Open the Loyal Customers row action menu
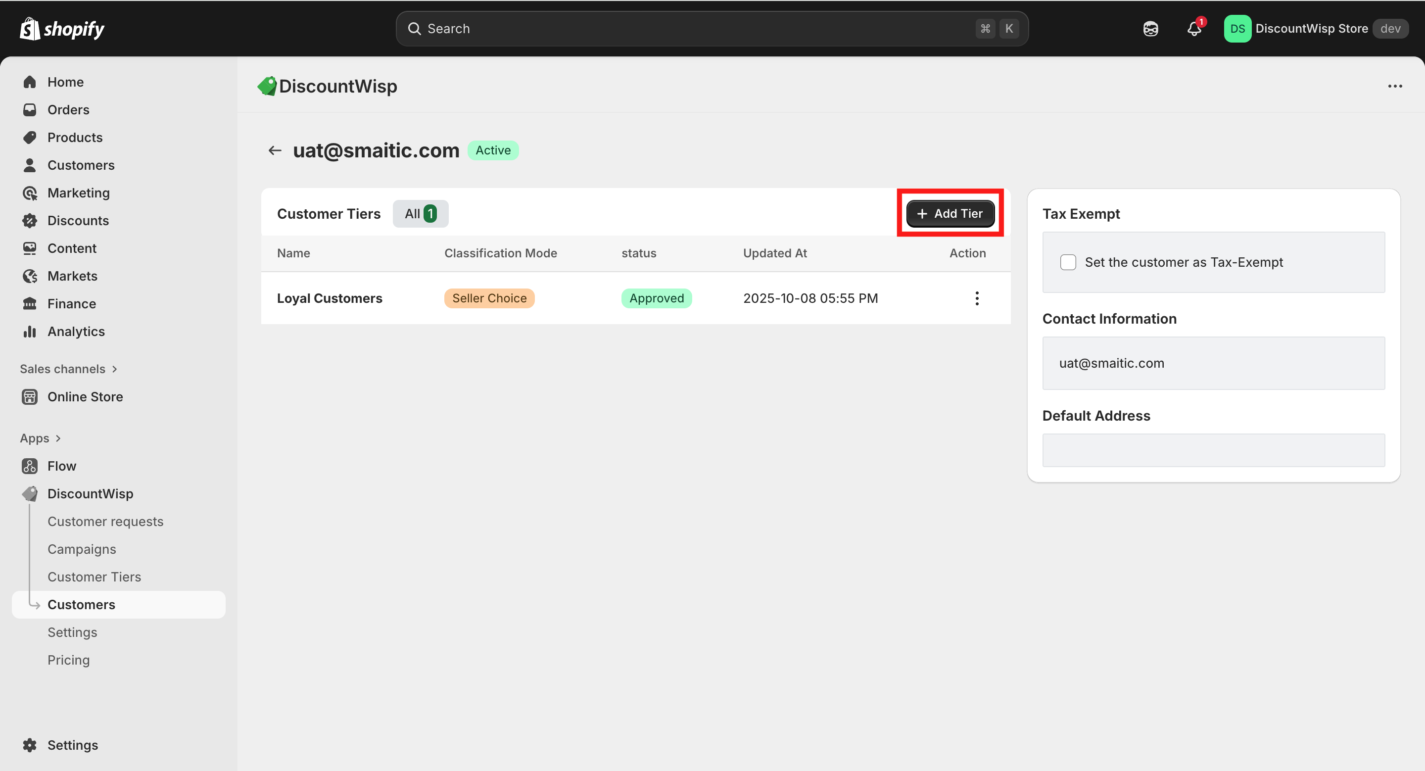 pyautogui.click(x=976, y=298)
